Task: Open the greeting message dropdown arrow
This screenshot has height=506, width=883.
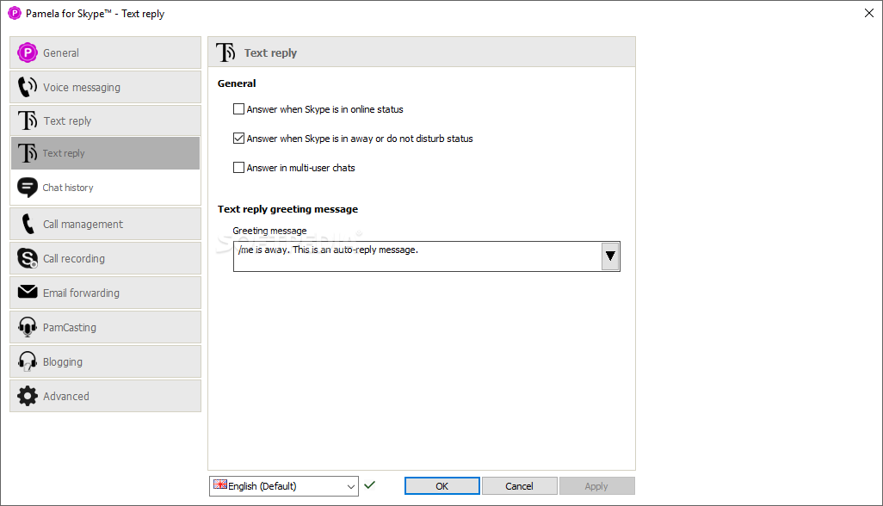Action: pyautogui.click(x=610, y=256)
